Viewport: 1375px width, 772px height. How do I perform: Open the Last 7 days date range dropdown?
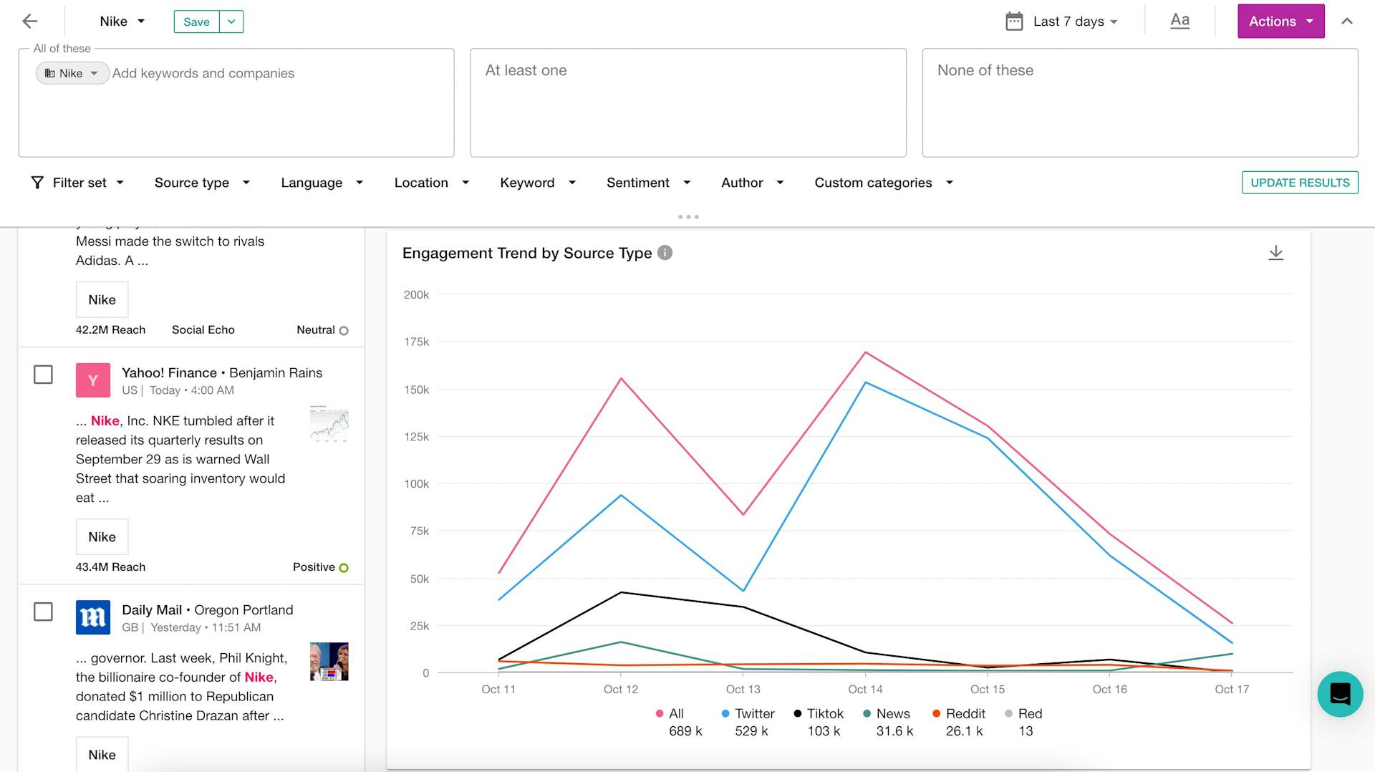coord(1075,21)
